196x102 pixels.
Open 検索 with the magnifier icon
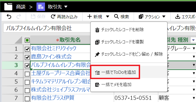[x=116, y=17]
